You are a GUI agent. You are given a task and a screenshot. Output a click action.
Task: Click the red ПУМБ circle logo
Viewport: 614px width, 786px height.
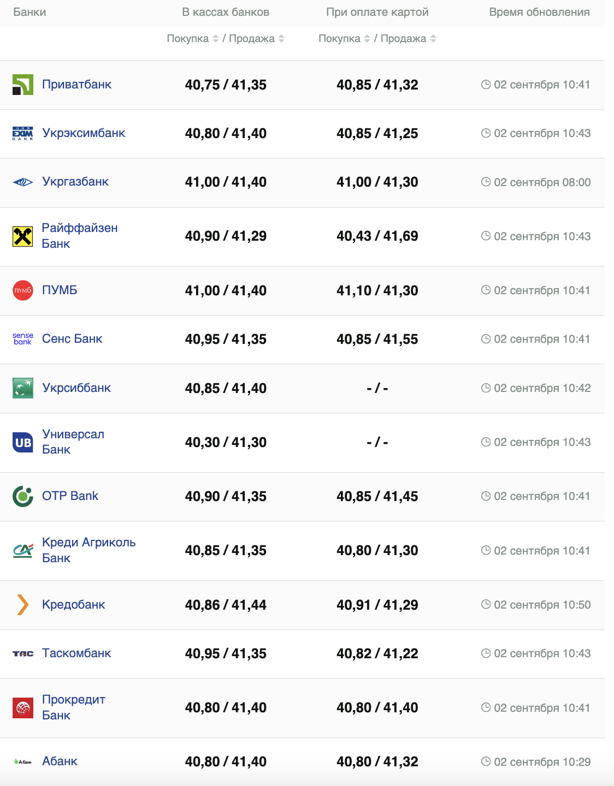click(x=23, y=290)
